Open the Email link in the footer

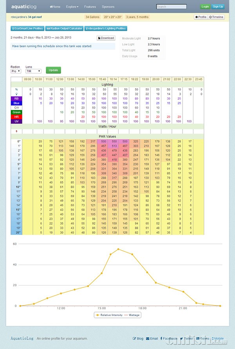(x=148, y=338)
